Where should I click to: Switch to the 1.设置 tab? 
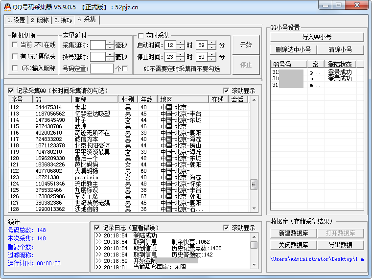(x=16, y=20)
